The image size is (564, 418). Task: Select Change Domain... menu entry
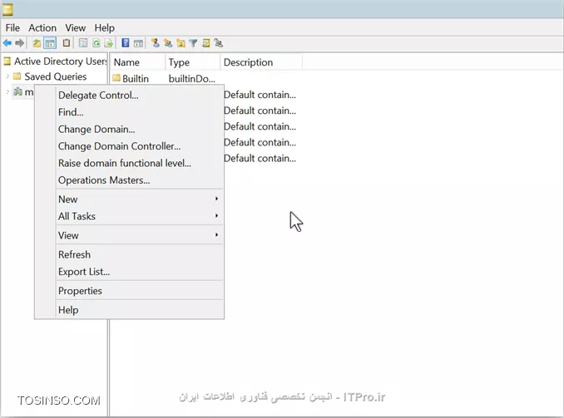coord(140,129)
